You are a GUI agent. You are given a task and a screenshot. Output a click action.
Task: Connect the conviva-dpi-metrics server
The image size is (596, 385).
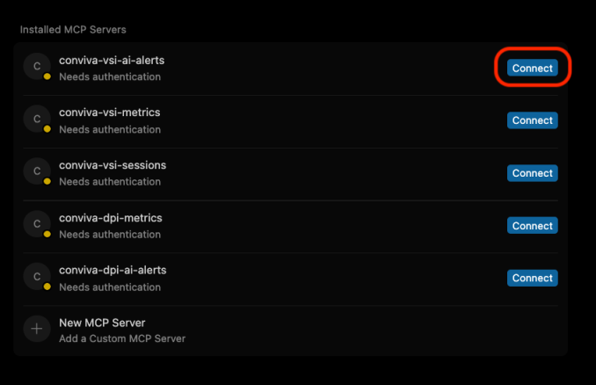coord(532,226)
